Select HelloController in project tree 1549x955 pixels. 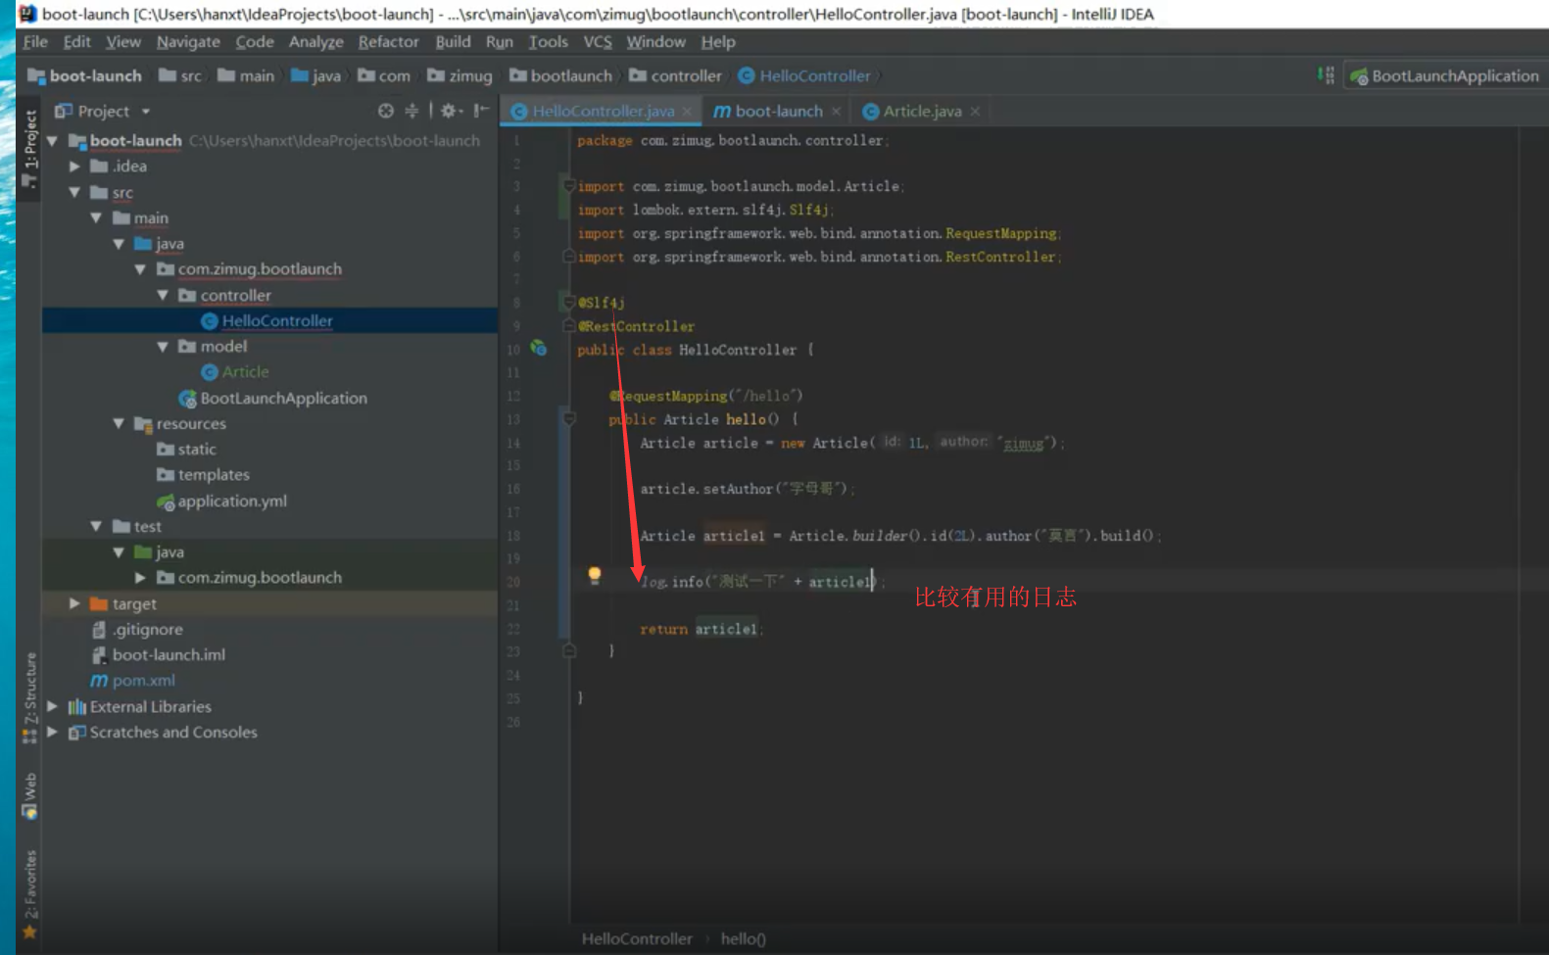click(x=277, y=320)
